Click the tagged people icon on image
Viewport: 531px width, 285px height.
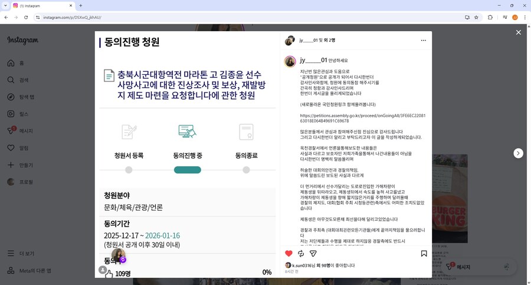coord(102,270)
